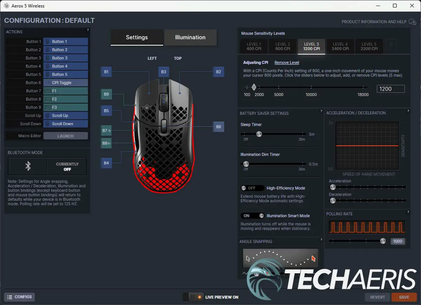Image resolution: width=421 pixels, height=305 pixels.
Task: Launch the Macro Editor
Action: click(66, 136)
